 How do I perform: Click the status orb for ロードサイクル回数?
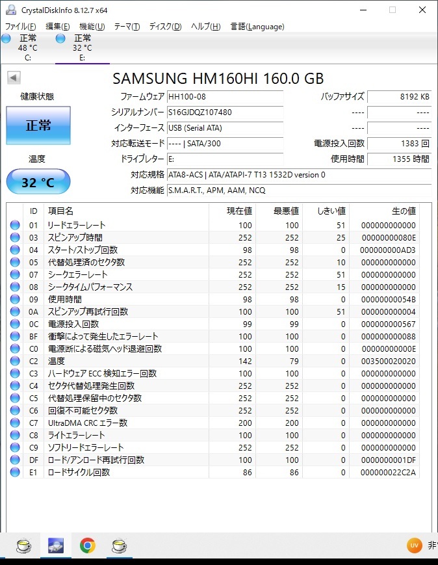(15, 472)
